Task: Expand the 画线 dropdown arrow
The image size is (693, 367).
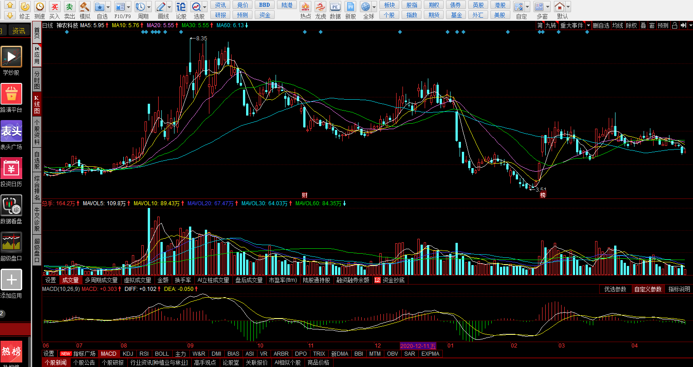Action: click(x=170, y=7)
